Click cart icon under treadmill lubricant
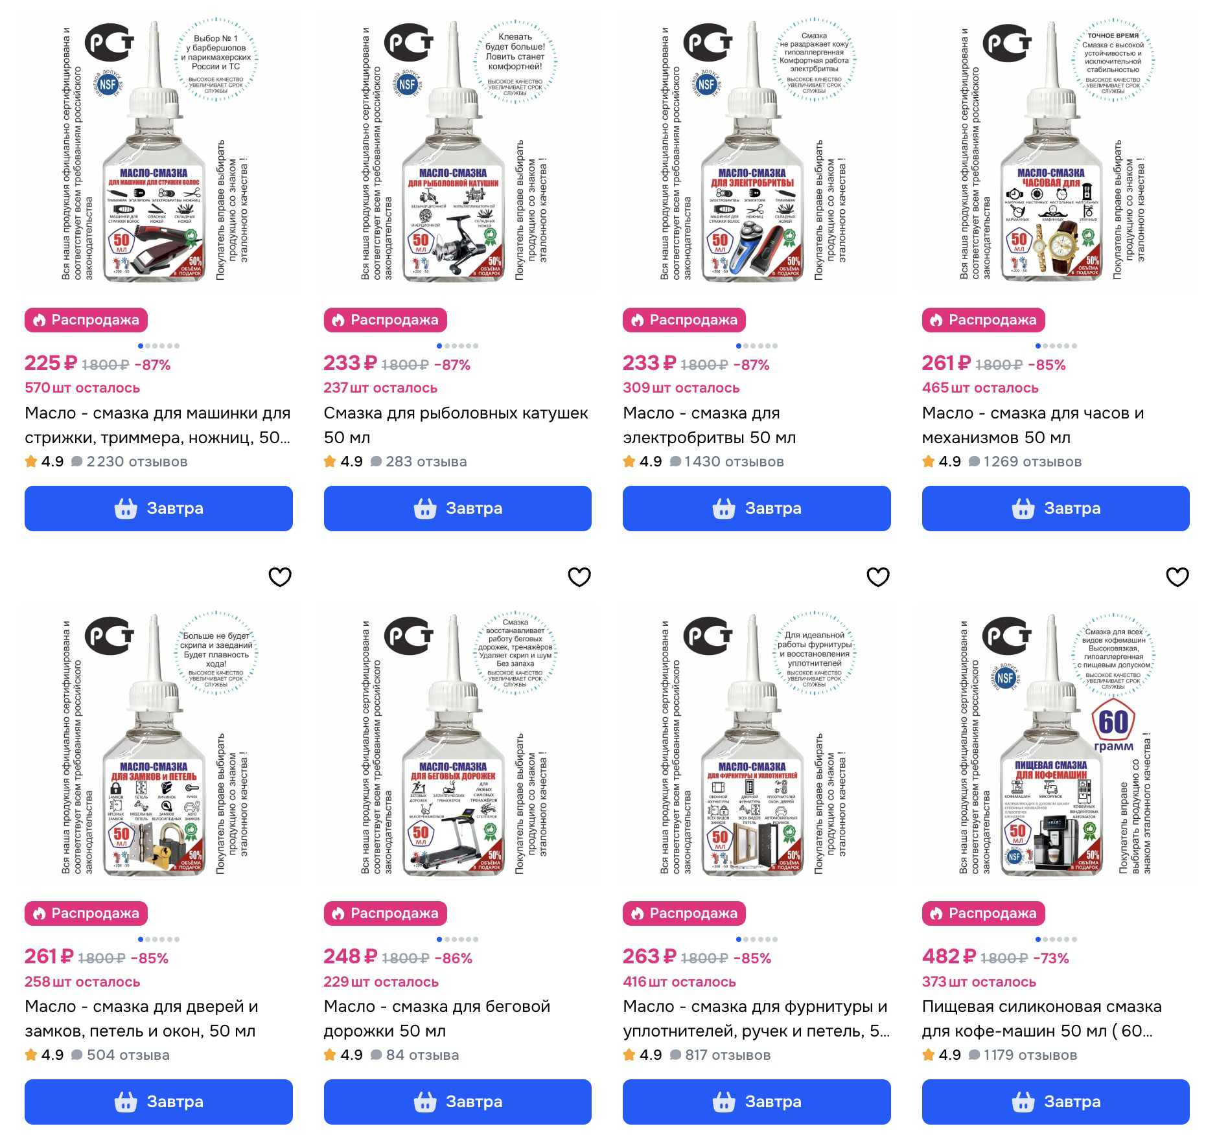The height and width of the screenshot is (1135, 1217). click(x=425, y=1102)
